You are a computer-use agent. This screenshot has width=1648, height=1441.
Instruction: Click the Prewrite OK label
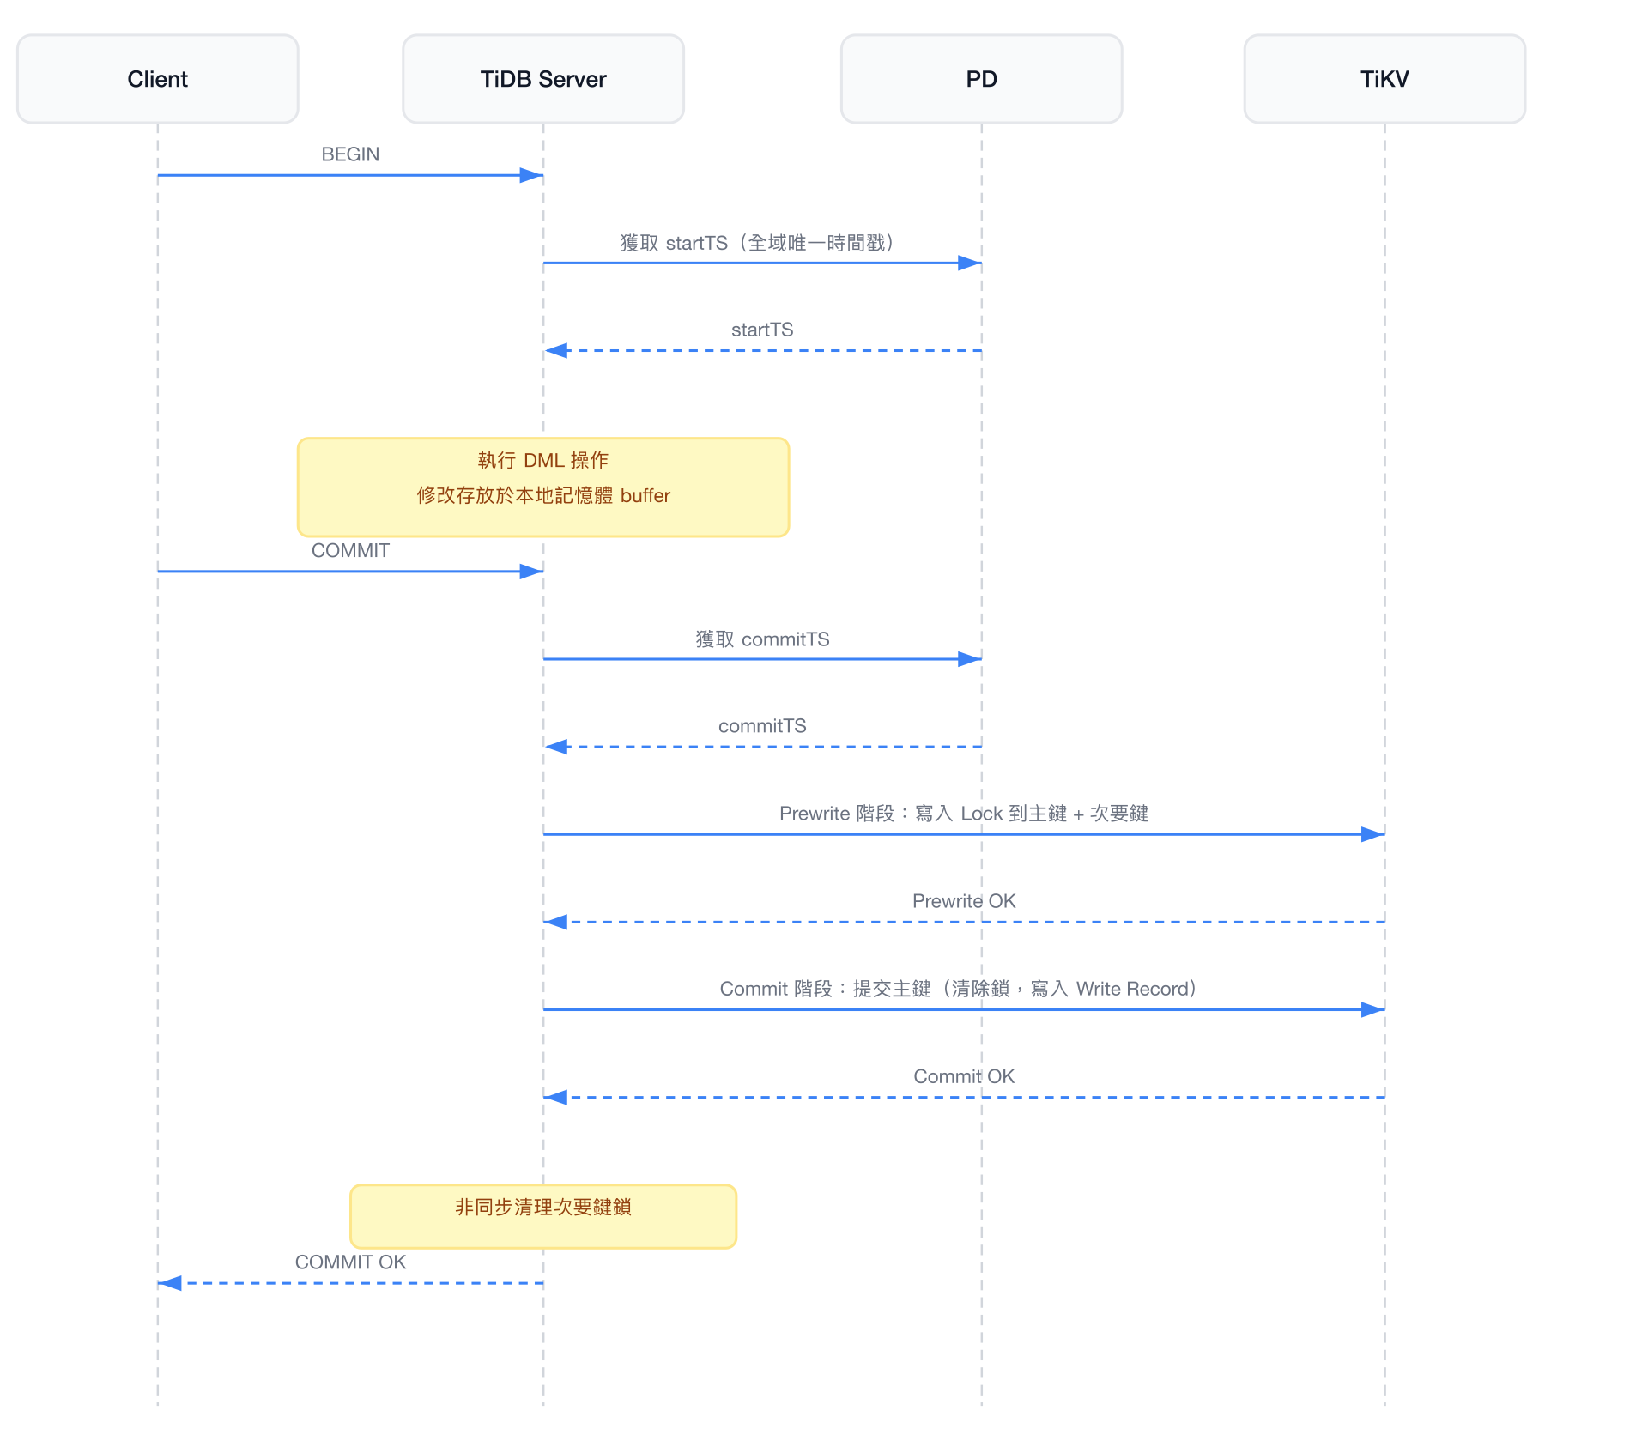[x=964, y=901]
